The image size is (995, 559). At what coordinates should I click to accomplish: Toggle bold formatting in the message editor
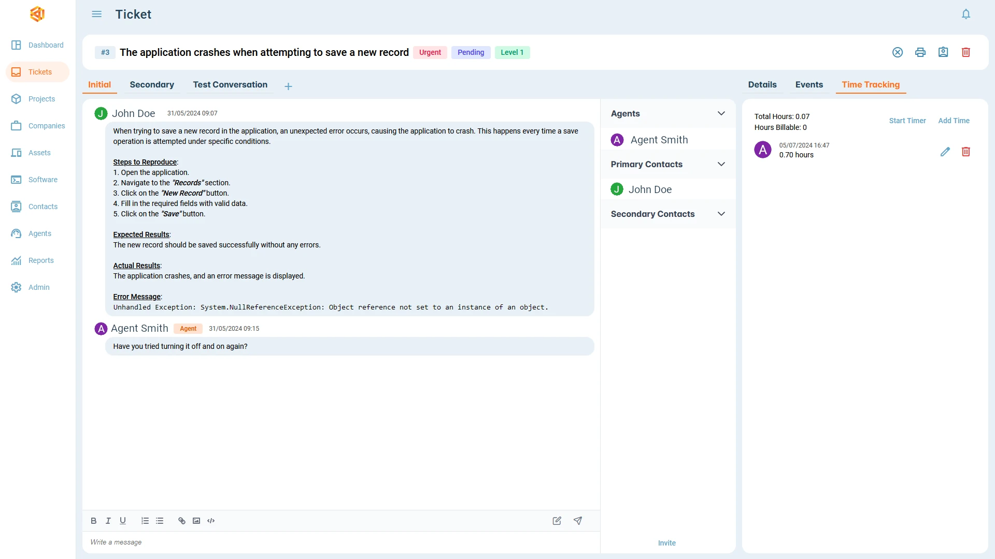[93, 521]
